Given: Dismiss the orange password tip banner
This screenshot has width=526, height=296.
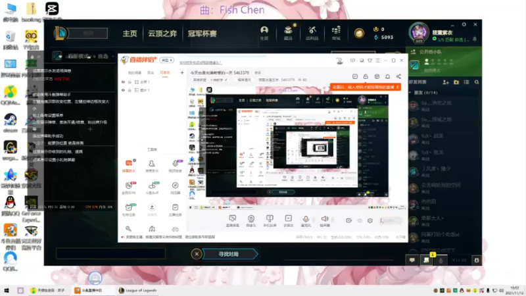Looking at the screenshot, I should coord(397,87).
